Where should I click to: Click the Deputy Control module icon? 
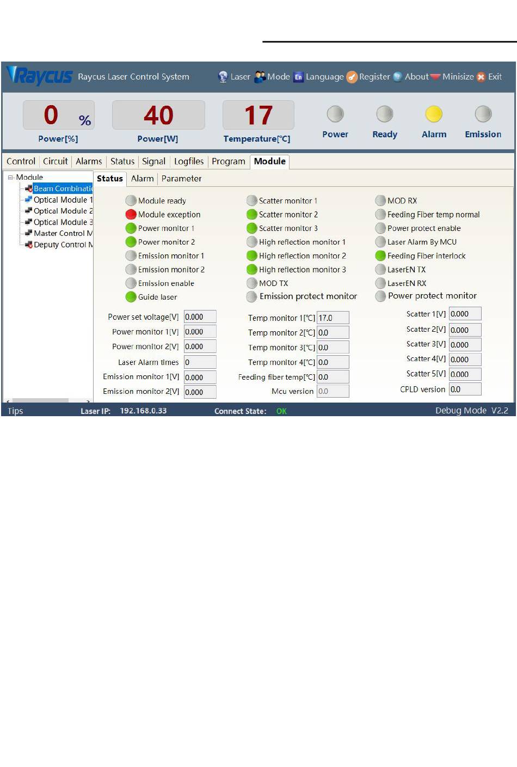tap(28, 245)
